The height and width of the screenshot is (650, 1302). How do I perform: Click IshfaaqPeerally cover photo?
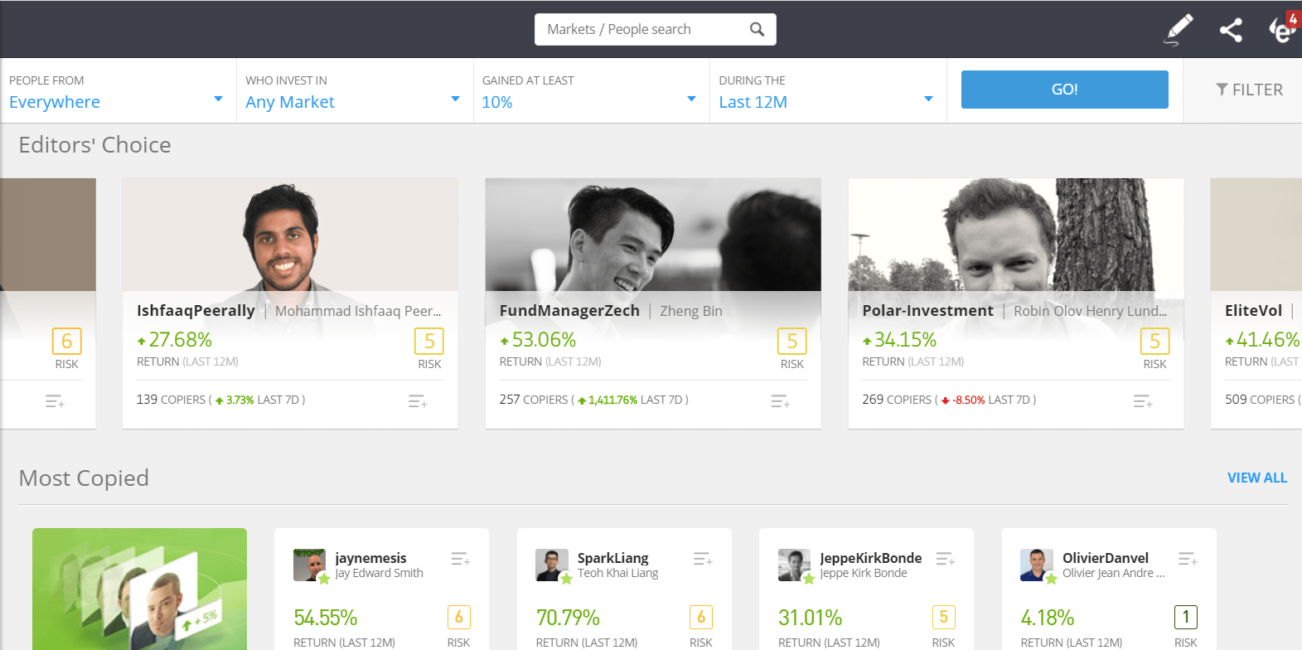[x=290, y=235]
